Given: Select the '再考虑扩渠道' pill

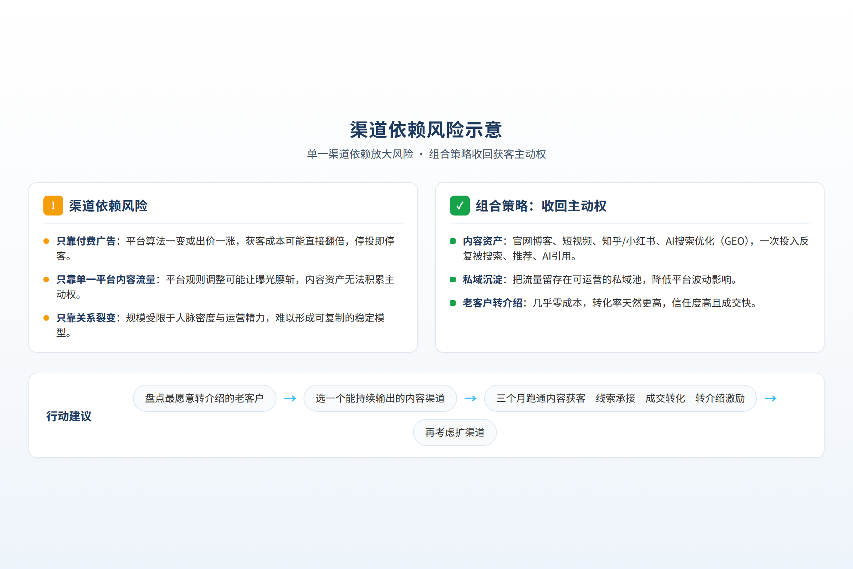Looking at the screenshot, I should click(x=455, y=432).
